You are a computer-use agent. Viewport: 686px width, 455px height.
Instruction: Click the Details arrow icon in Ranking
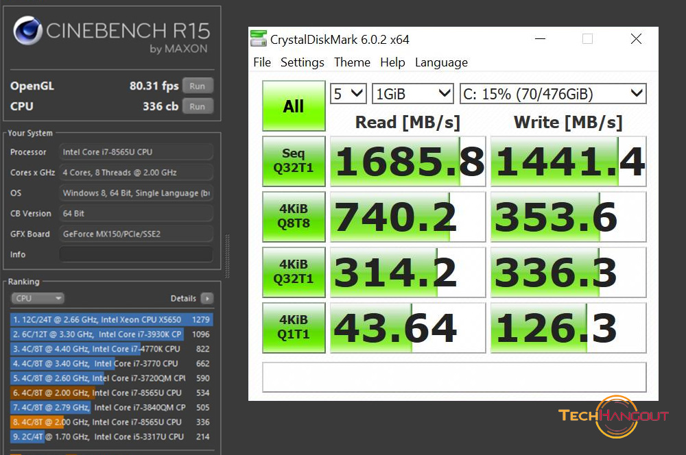pos(207,298)
